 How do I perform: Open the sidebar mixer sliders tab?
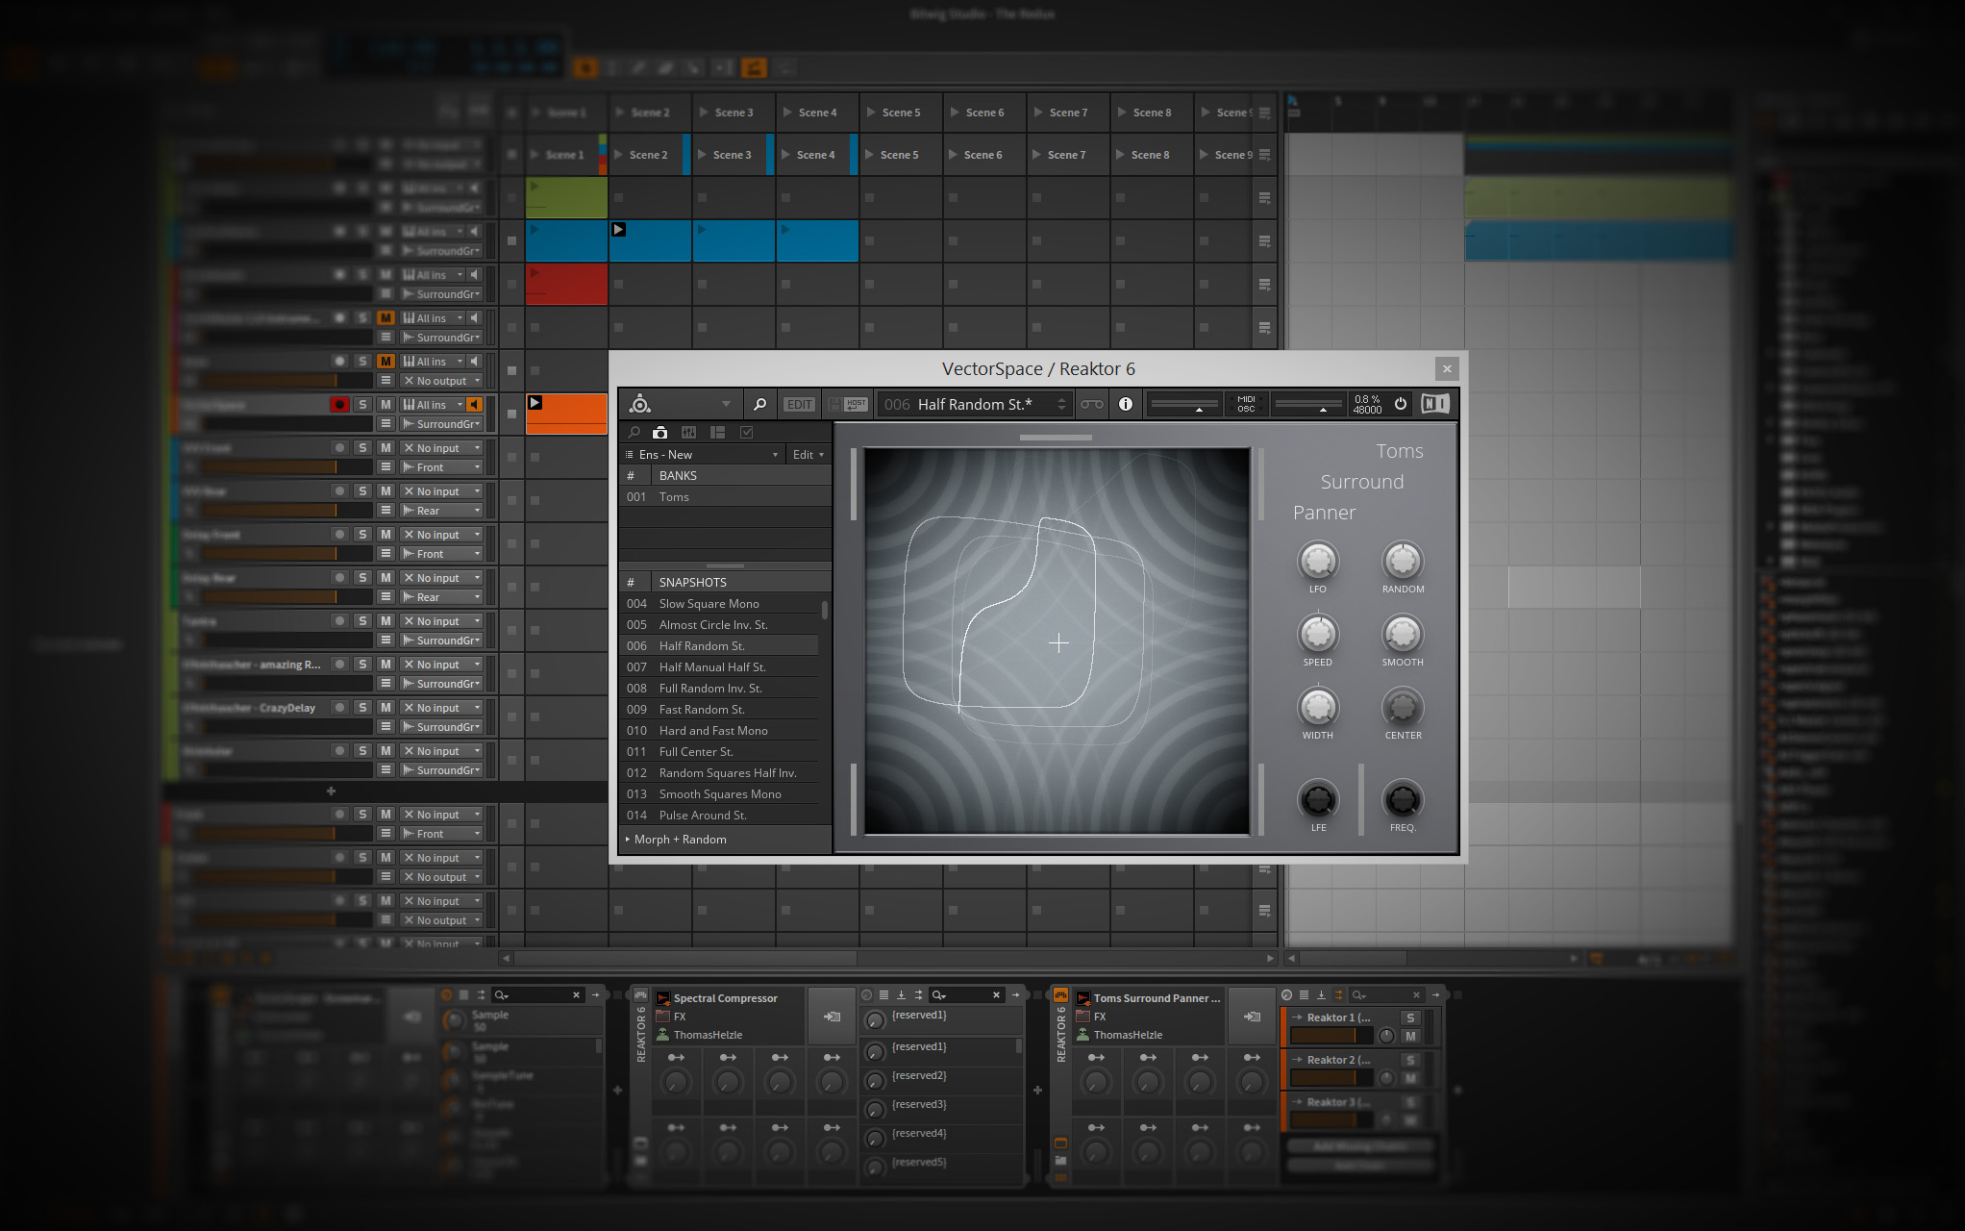(x=688, y=433)
